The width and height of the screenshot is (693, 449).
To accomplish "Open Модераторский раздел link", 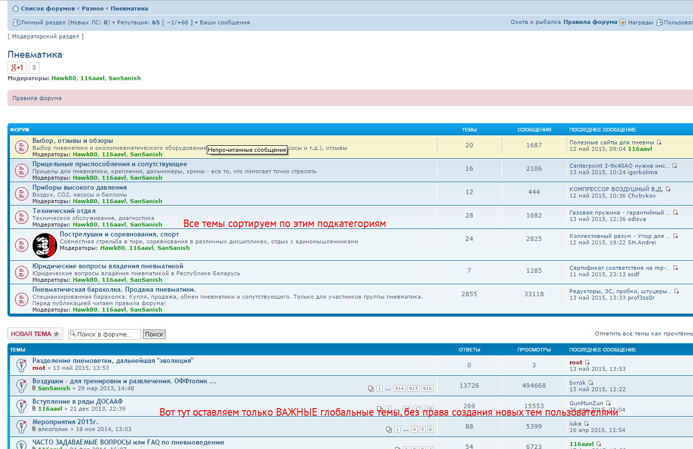I will click(45, 36).
